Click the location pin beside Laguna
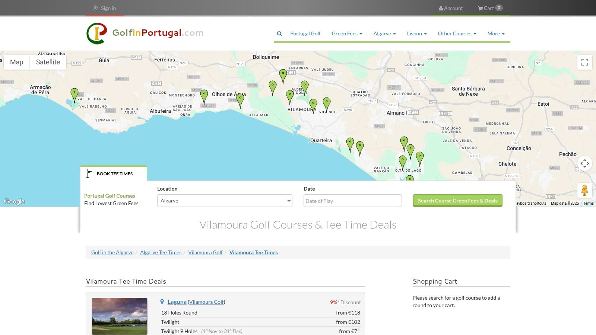The height and width of the screenshot is (335, 596). click(x=162, y=302)
